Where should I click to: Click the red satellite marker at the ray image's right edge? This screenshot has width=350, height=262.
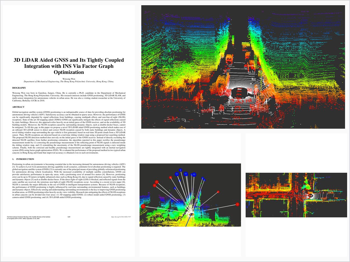tap(237, 204)
